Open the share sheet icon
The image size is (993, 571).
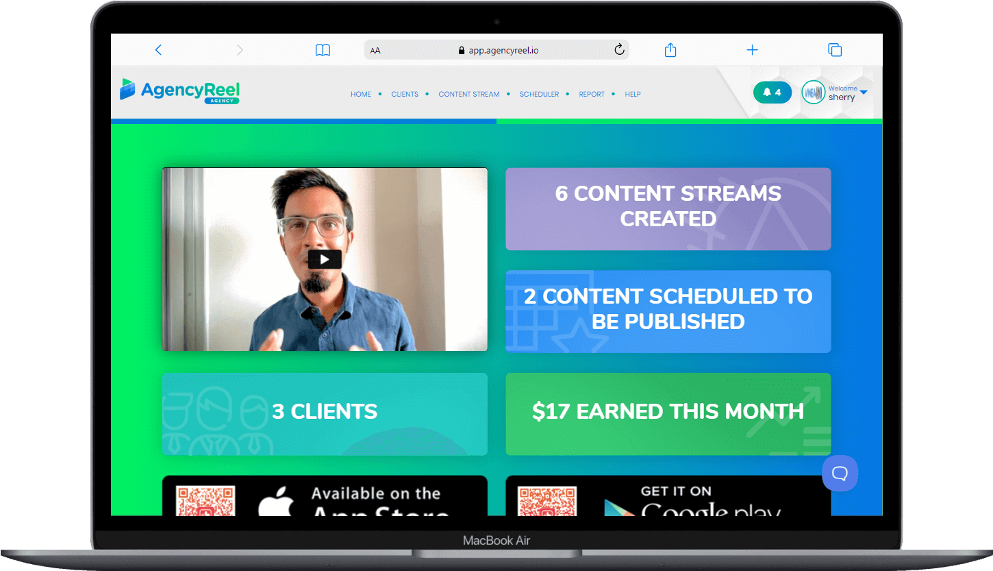click(x=670, y=49)
